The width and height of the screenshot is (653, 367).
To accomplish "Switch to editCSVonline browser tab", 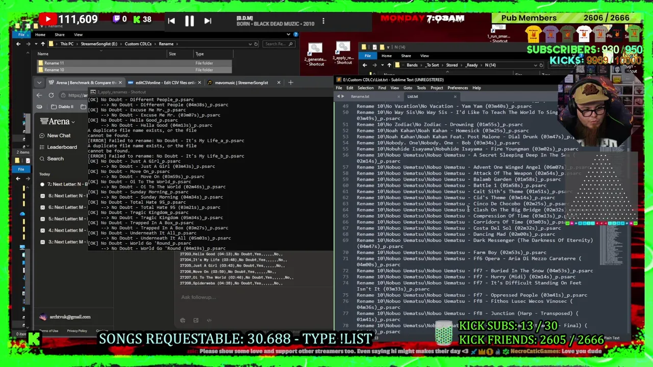I will click(164, 83).
